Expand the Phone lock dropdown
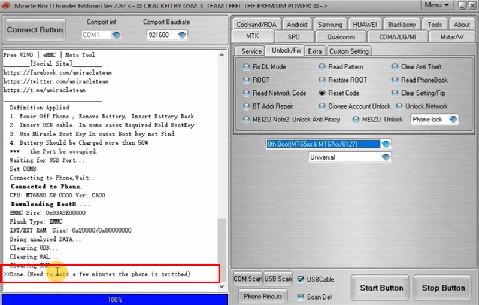This screenshot has width=479, height=305. [453, 119]
